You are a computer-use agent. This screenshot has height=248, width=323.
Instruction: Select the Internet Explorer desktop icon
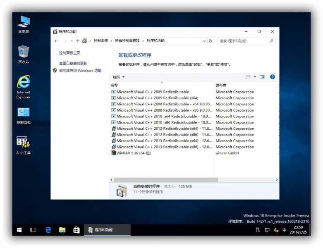coord(24,87)
